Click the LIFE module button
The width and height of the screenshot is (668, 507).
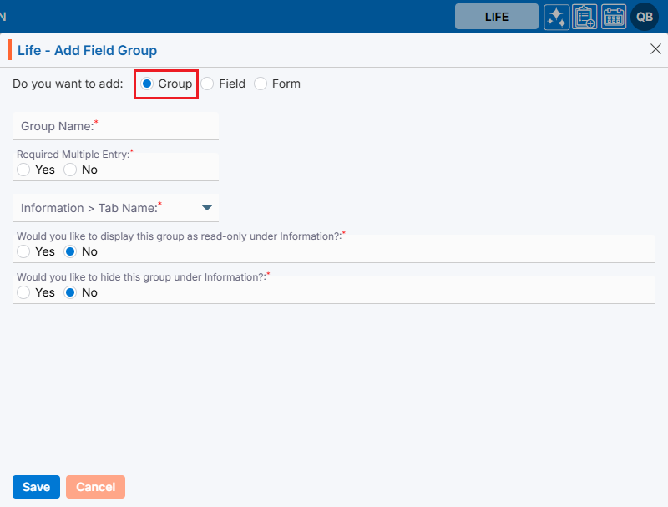point(496,17)
